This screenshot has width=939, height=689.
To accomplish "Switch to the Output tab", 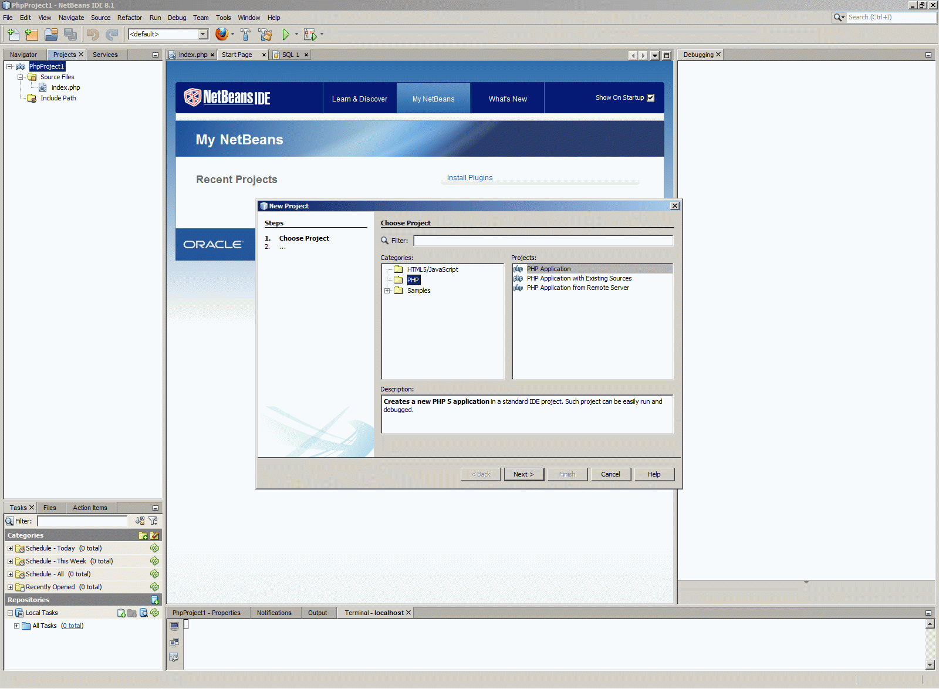I will [317, 613].
